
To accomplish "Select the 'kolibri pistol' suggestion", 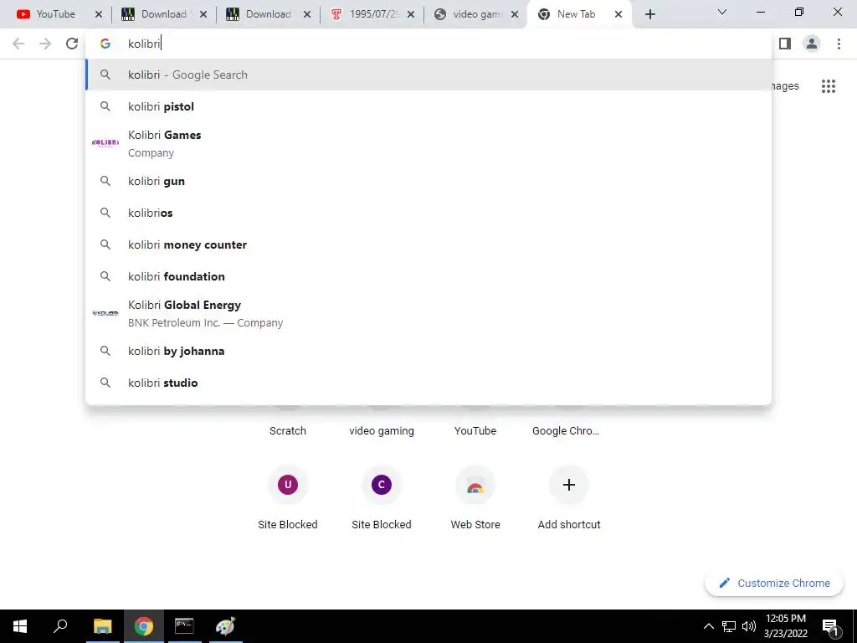I will tap(428, 106).
